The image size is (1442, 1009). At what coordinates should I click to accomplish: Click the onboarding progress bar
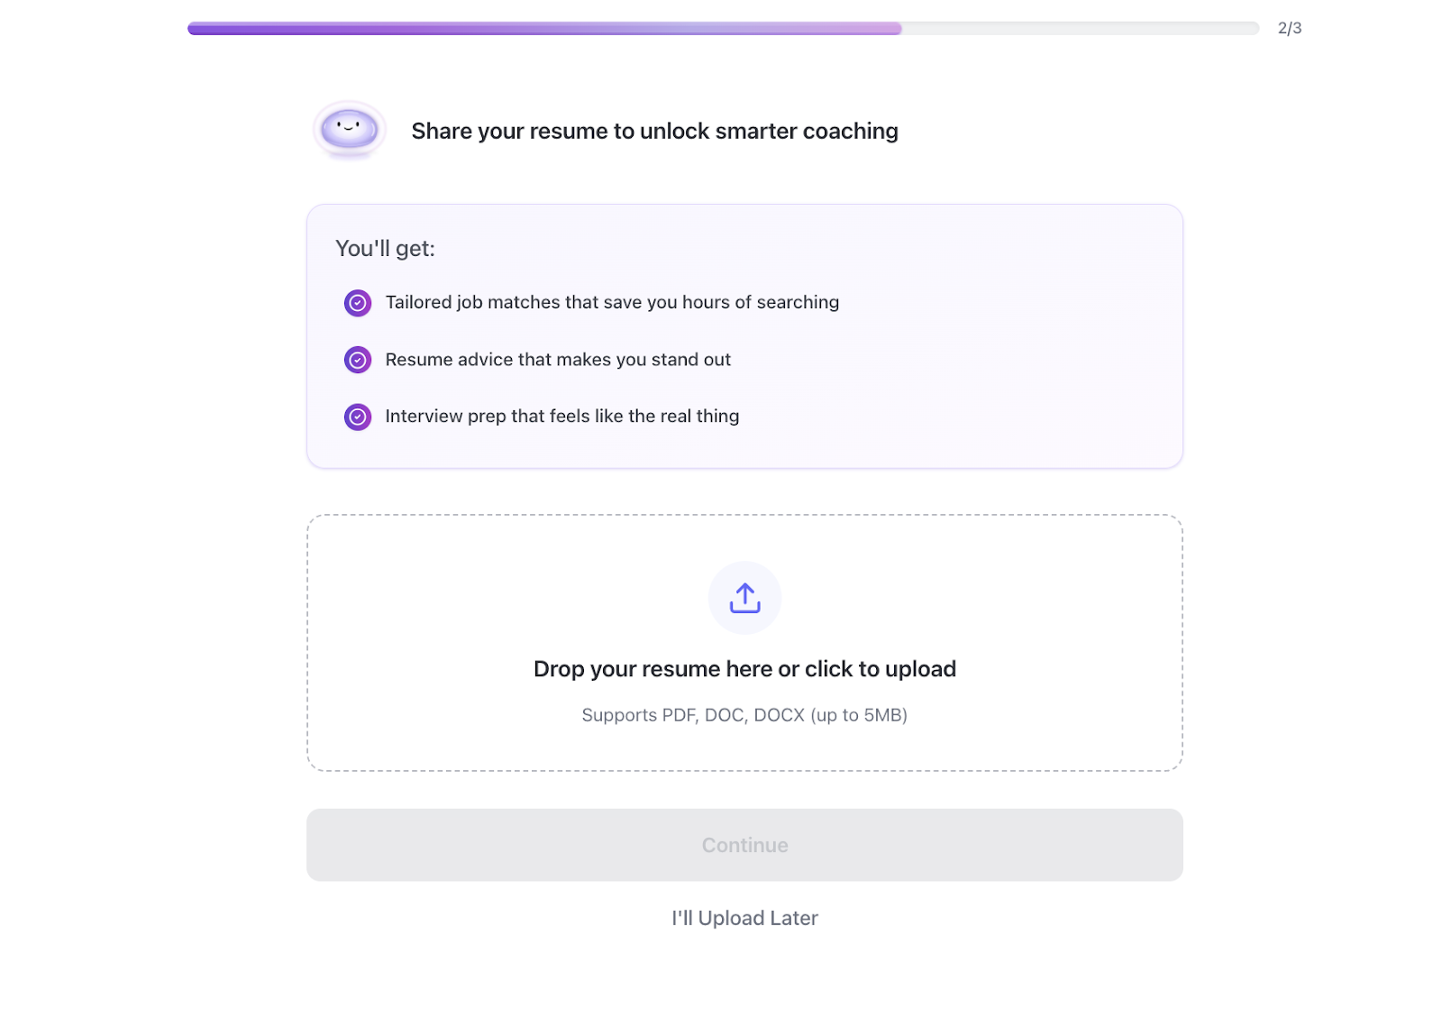click(x=721, y=28)
